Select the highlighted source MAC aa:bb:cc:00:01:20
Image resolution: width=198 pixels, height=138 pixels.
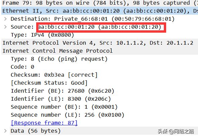(x=100, y=27)
